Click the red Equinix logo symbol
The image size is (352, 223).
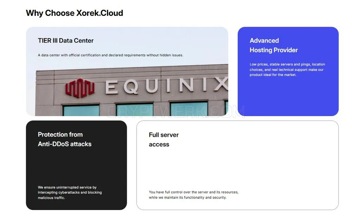(x=80, y=88)
